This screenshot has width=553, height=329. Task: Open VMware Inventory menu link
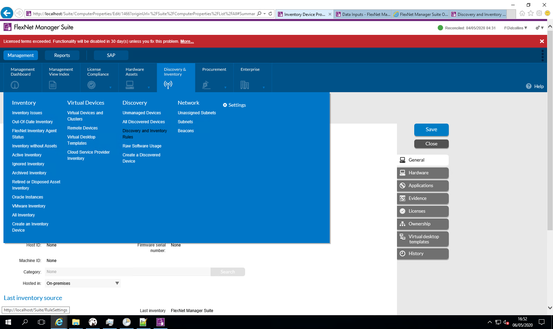click(x=29, y=206)
